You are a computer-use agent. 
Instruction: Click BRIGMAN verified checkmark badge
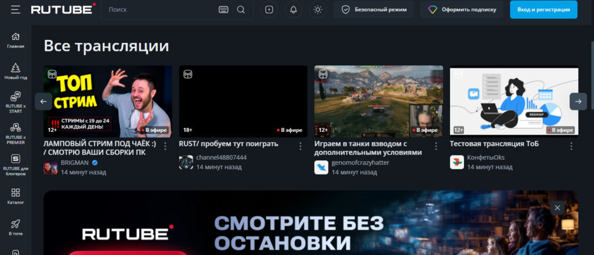[x=95, y=163]
